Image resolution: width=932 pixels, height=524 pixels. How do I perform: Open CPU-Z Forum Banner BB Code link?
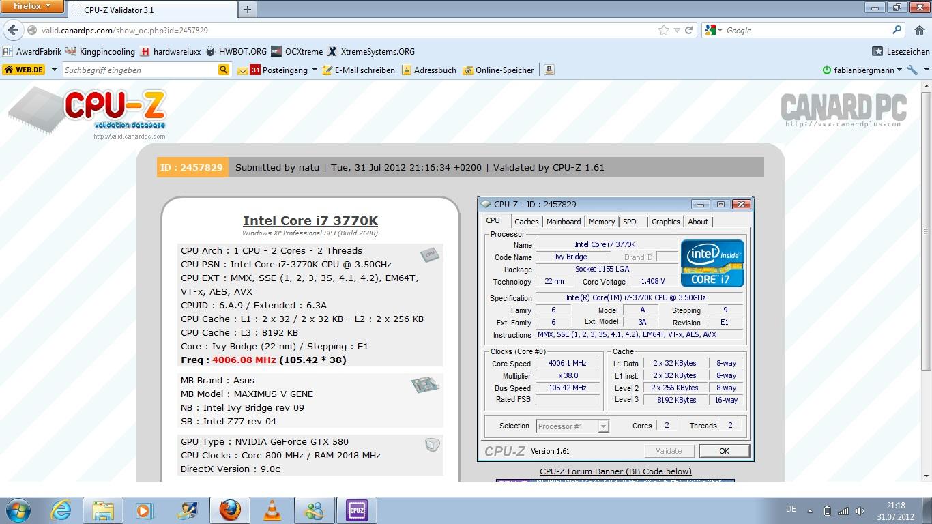pos(615,471)
